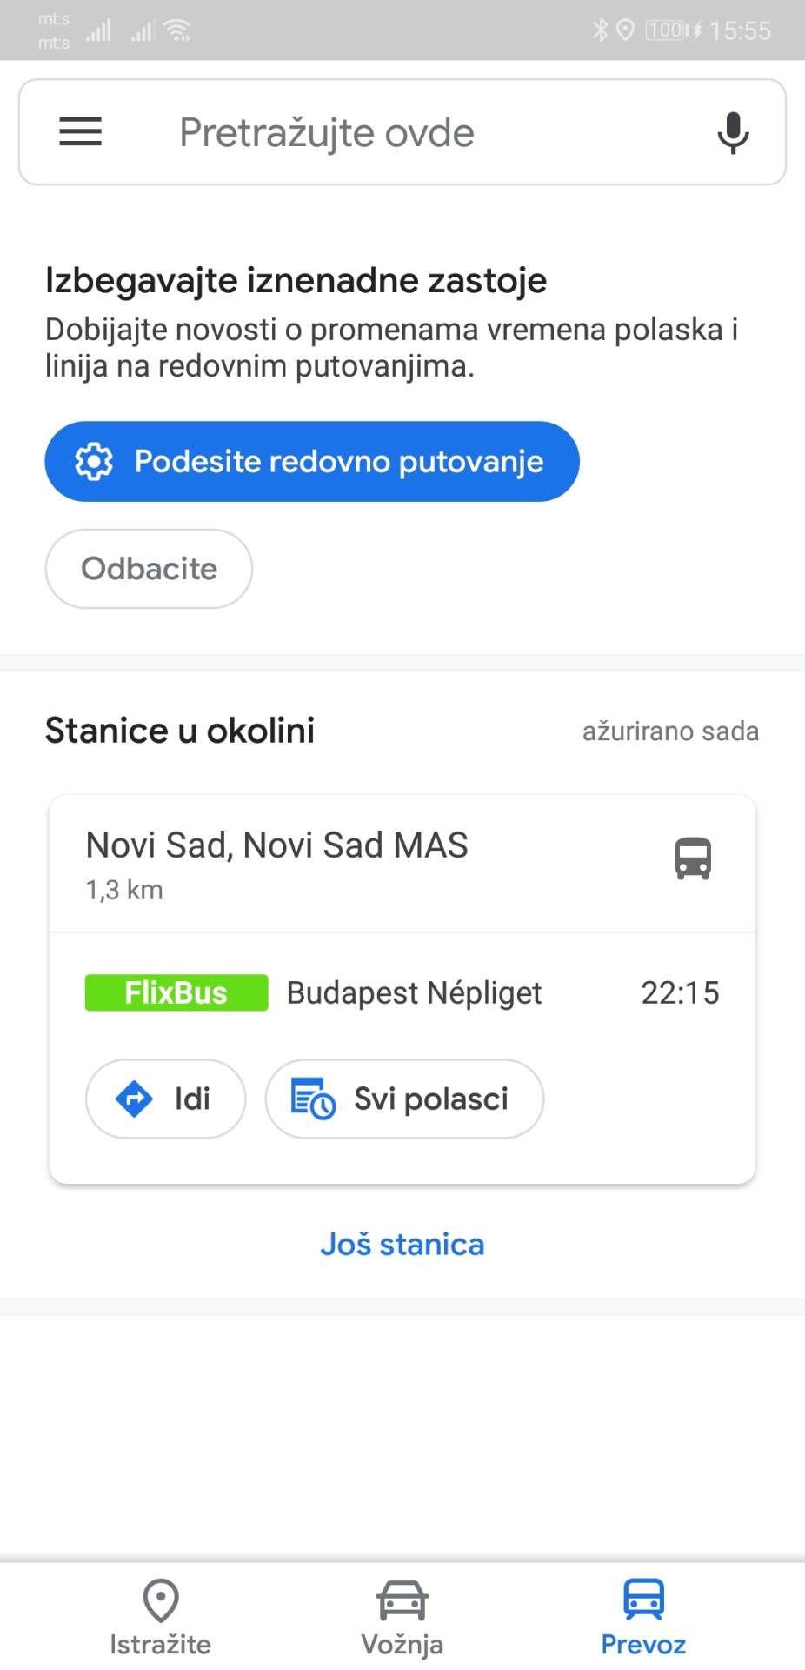805x1670 pixels.
Task: Dismiss the card with Odbacite
Action: tap(149, 569)
